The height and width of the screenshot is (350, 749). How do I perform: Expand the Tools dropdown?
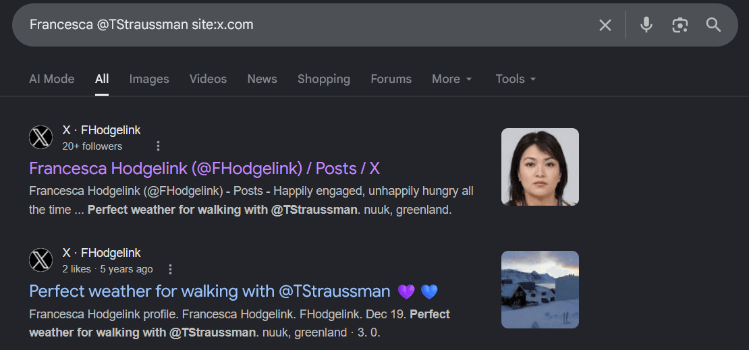(x=516, y=79)
